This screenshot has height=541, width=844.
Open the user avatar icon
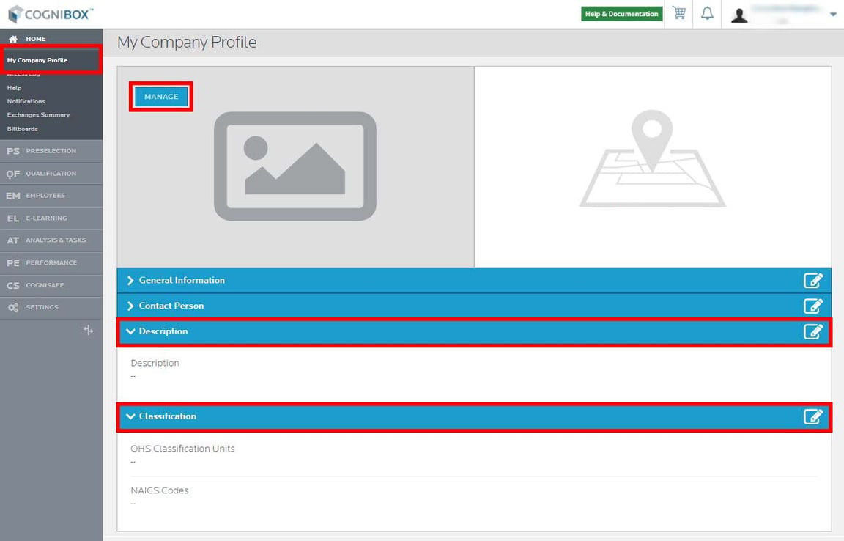pyautogui.click(x=739, y=15)
